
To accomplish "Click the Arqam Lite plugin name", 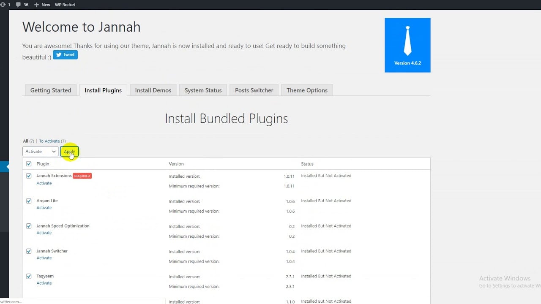I will coord(47,201).
